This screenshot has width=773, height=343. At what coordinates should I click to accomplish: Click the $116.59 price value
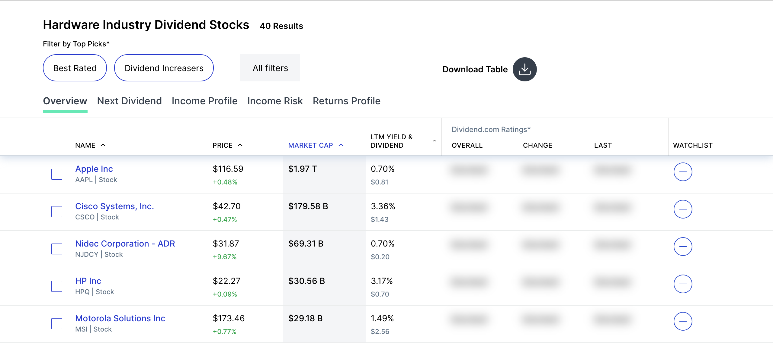pos(228,169)
